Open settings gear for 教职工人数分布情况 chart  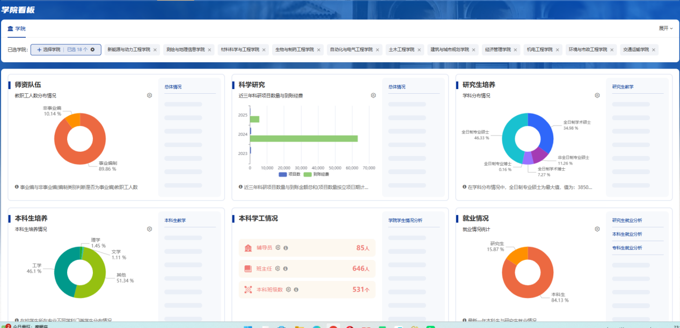(x=149, y=95)
